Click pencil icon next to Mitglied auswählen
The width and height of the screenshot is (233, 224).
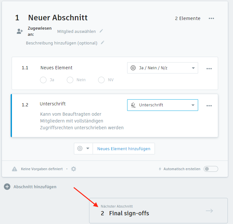coord(101,31)
